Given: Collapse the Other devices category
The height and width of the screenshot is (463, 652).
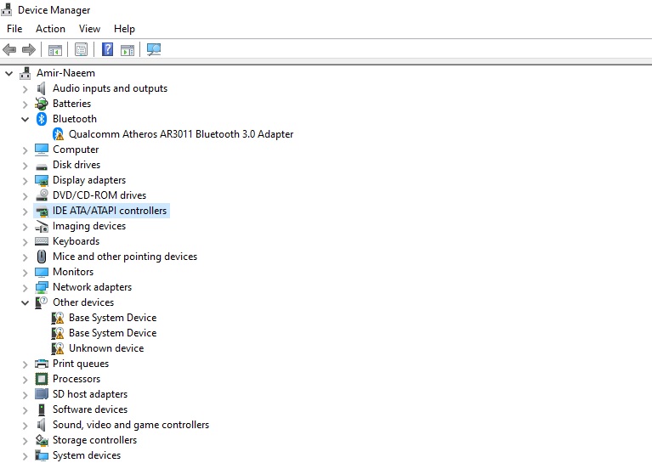Looking at the screenshot, I should 25,303.
